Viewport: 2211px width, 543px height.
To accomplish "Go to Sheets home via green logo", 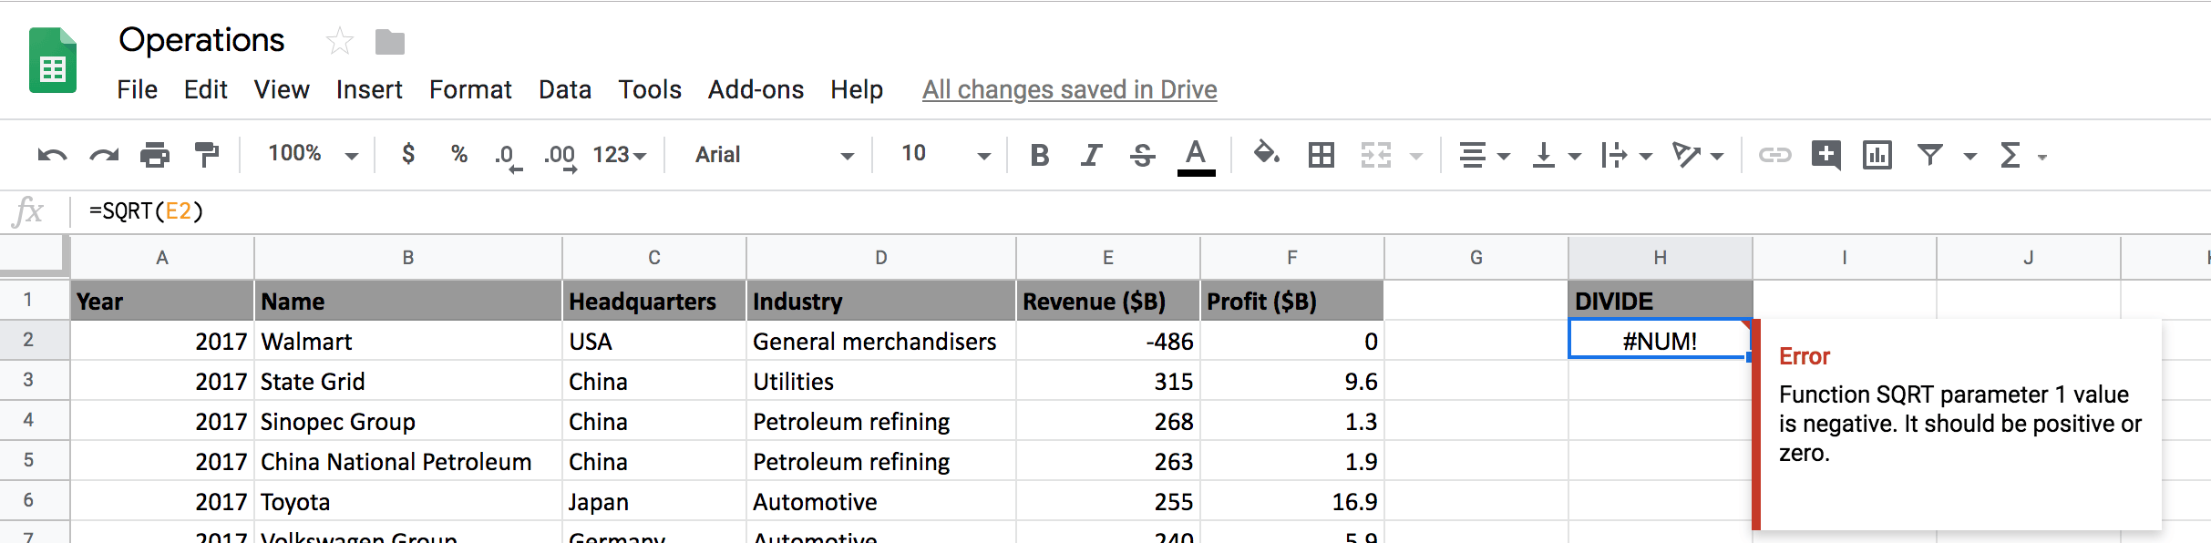I will [x=53, y=60].
